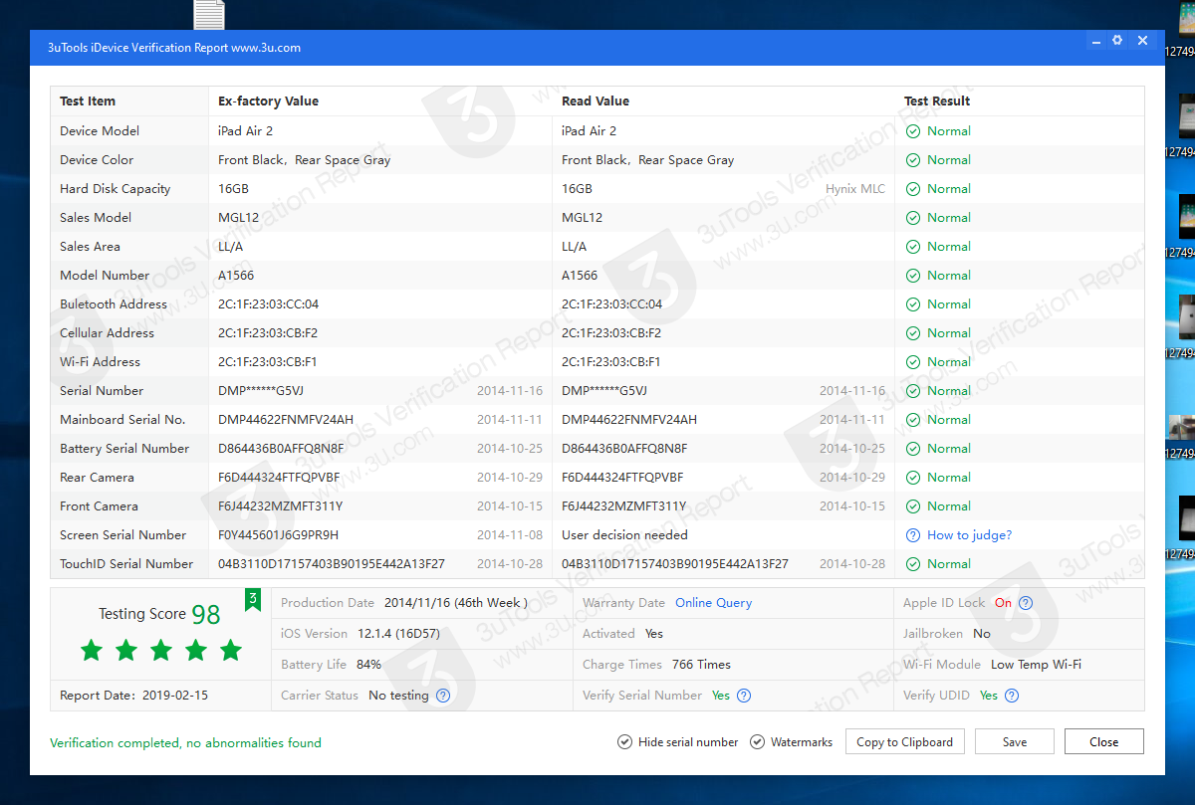Click Verification completed status message
1195x805 pixels.
tap(185, 743)
